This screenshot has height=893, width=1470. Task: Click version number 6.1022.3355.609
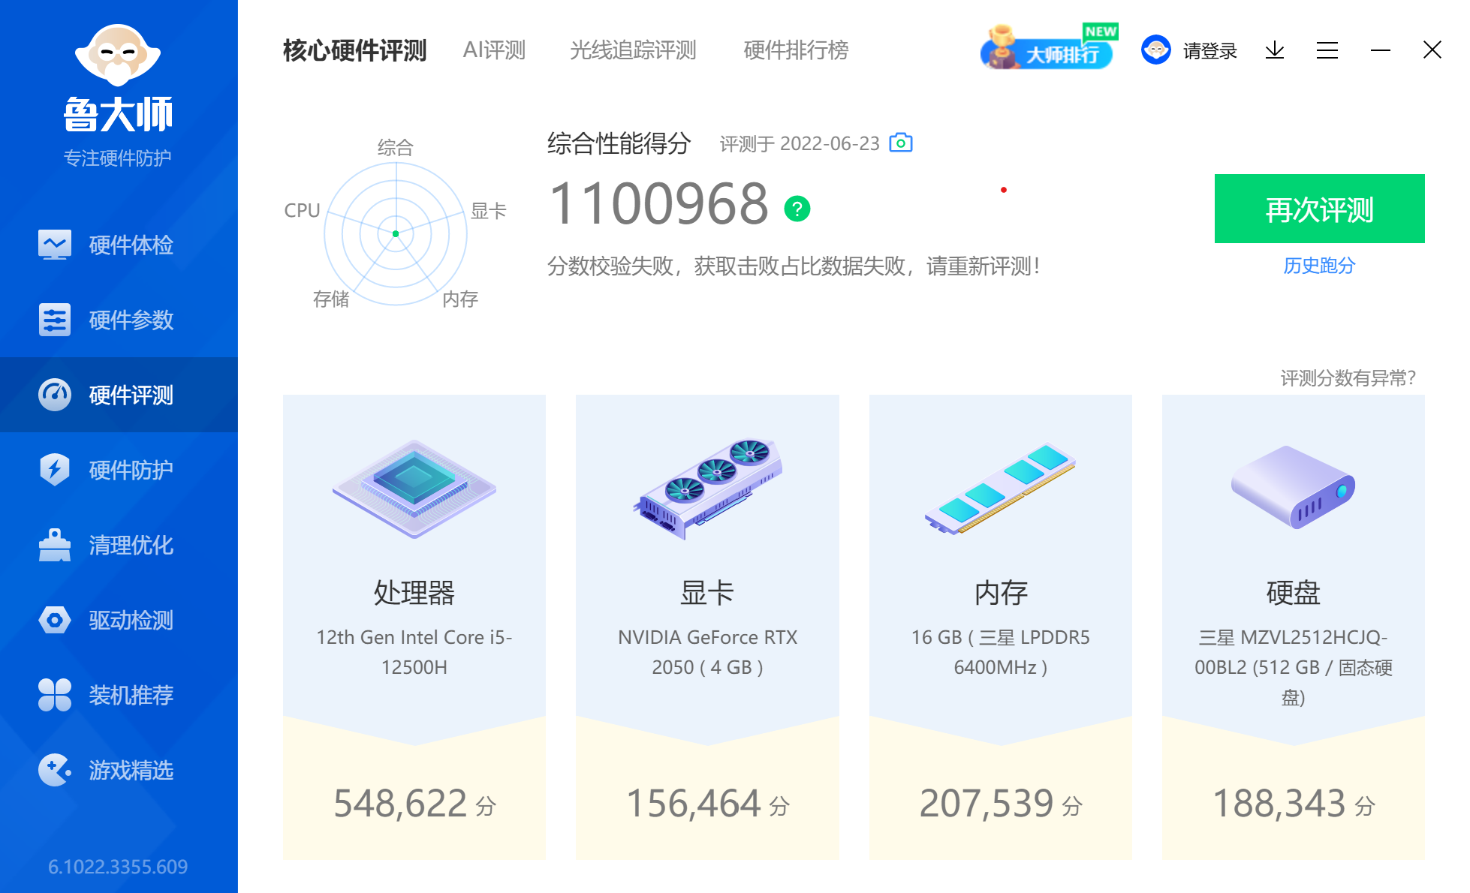(118, 867)
